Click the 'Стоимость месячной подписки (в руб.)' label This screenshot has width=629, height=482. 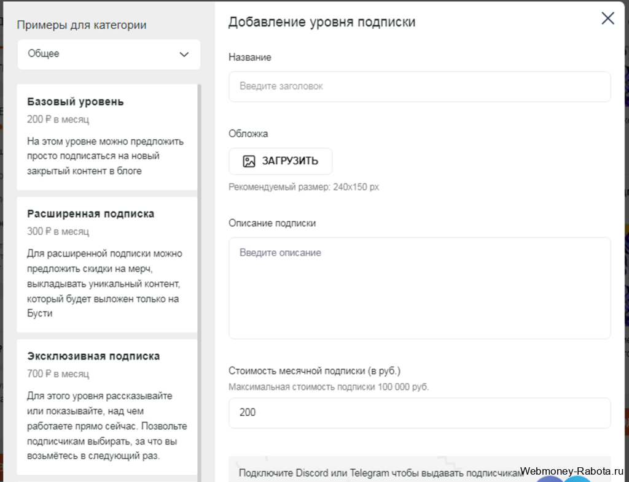pyautogui.click(x=314, y=371)
